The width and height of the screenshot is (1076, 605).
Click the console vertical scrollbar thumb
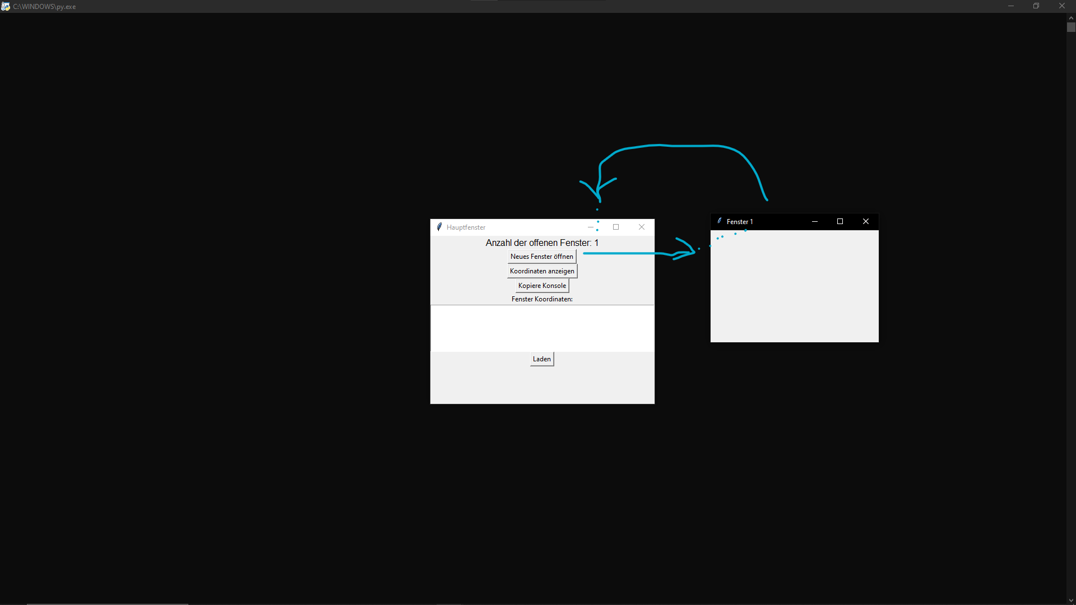(1071, 27)
